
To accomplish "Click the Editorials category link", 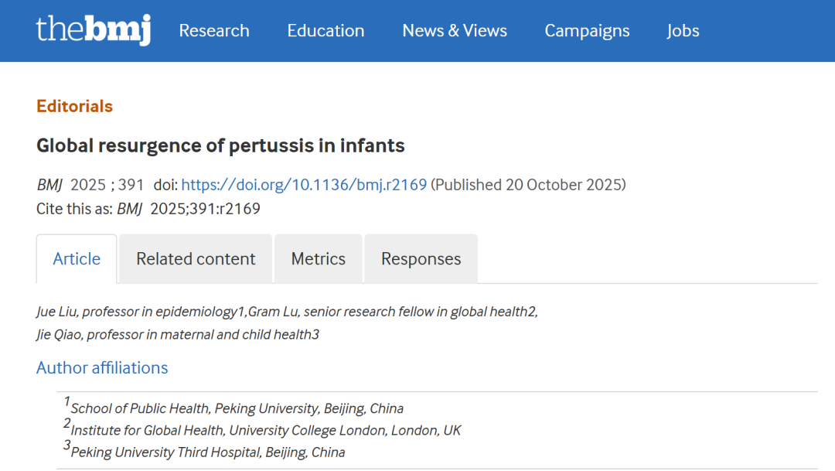I will point(74,106).
